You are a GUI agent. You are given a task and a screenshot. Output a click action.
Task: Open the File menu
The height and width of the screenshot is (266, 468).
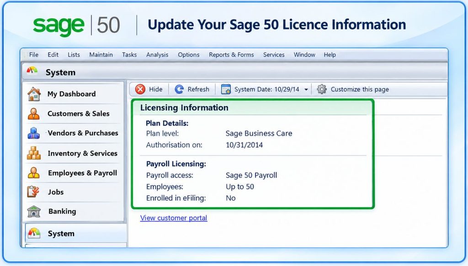(x=34, y=54)
